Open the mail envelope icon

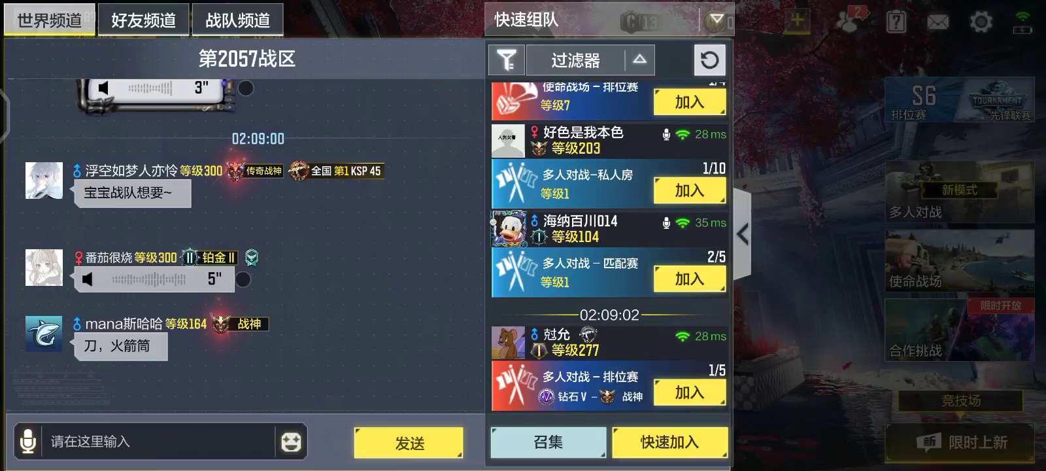tap(937, 22)
